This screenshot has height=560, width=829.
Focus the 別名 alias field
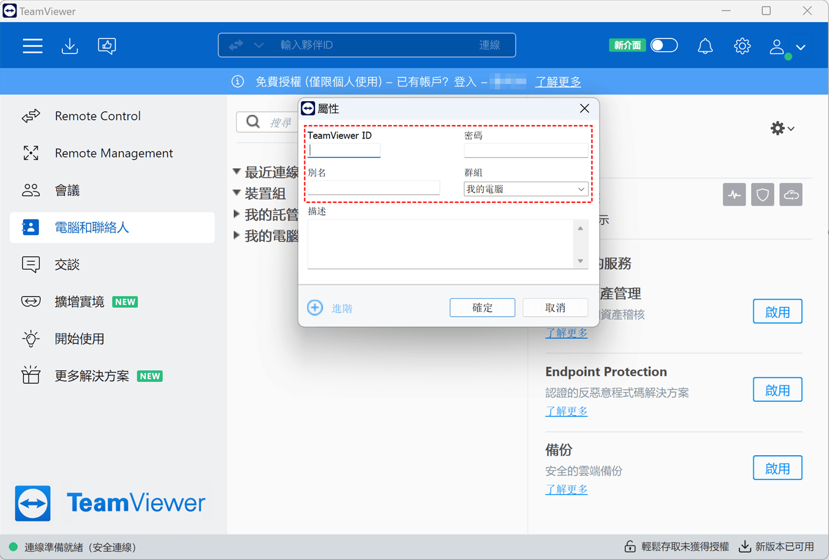(374, 188)
